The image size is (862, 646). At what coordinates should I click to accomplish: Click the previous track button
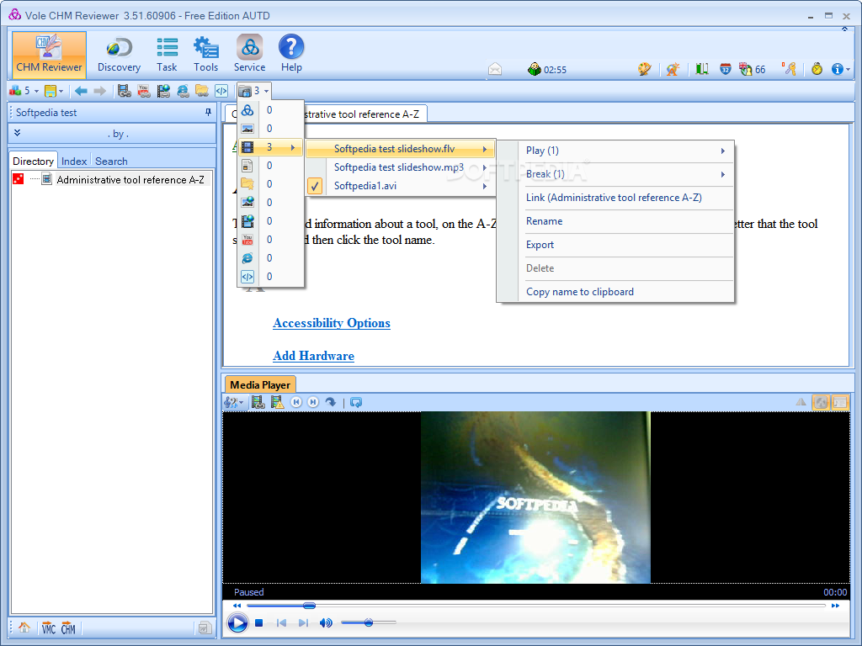[x=281, y=623]
